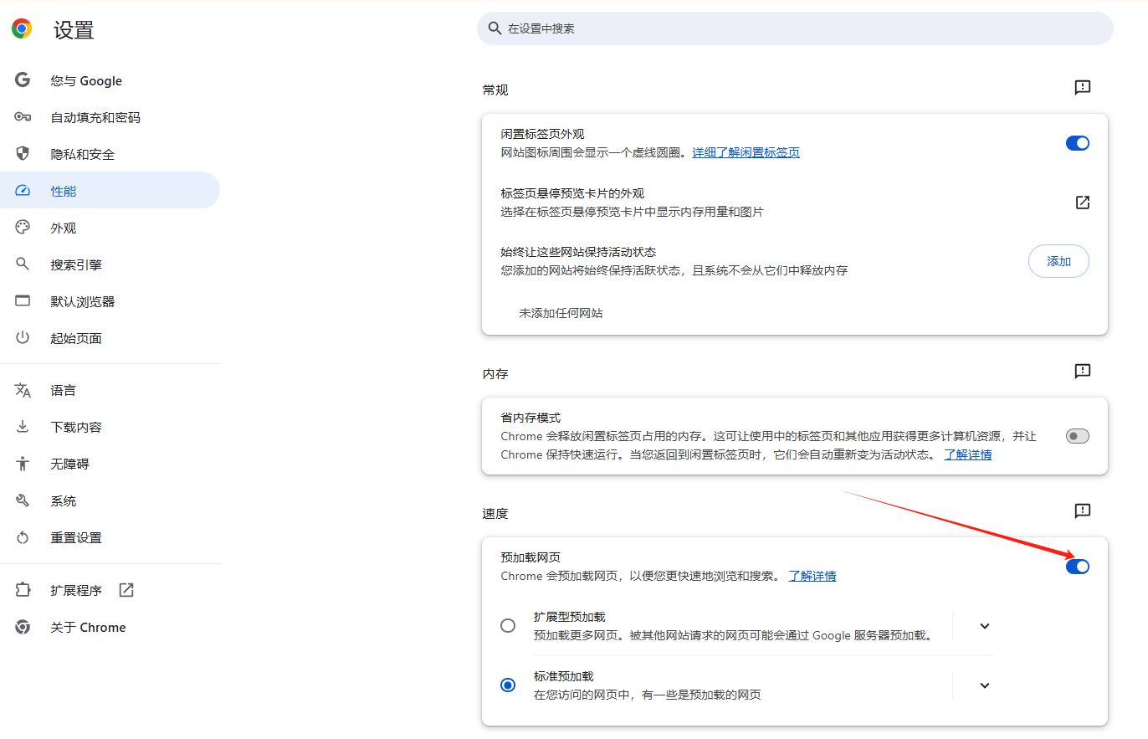Click the Google G icon in sidebar

(23, 80)
